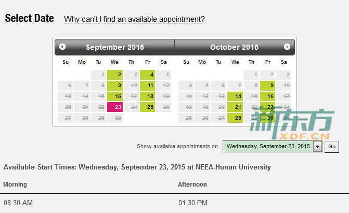
Task: Go to the previous month with the left arrow
Action: pos(62,47)
